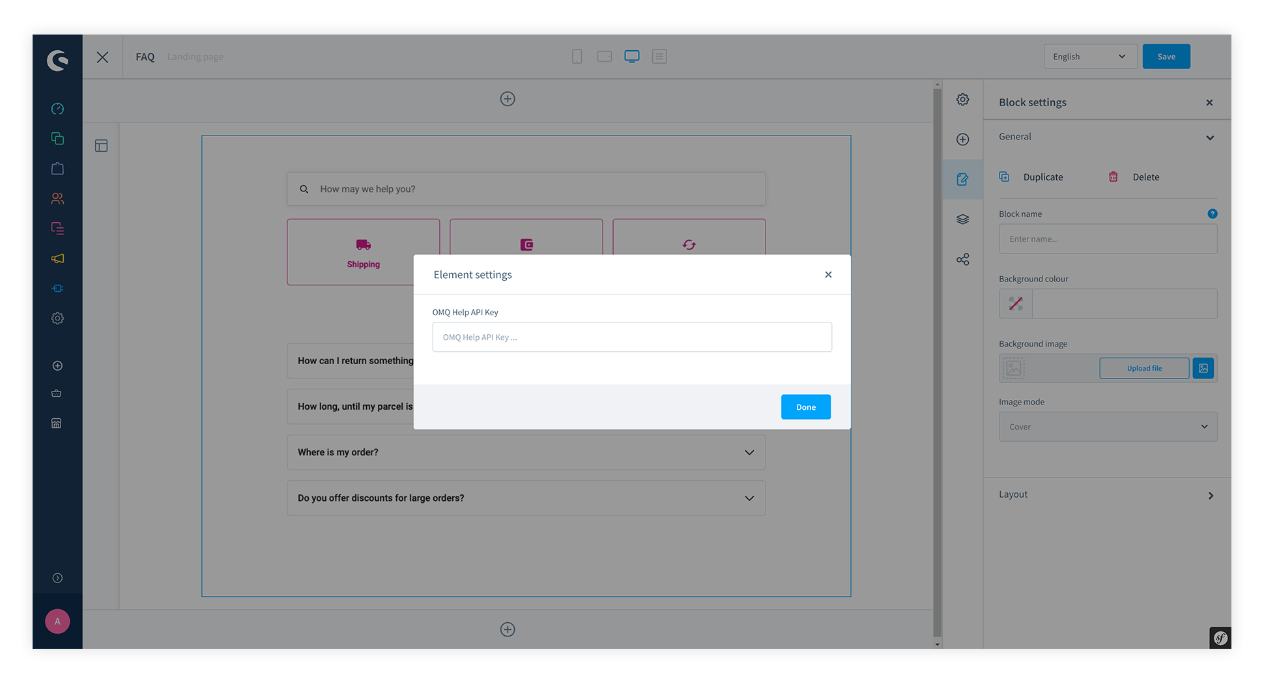This screenshot has height=684, width=1264.
Task: Click the Shopware logo in the sidebar
Action: [57, 60]
